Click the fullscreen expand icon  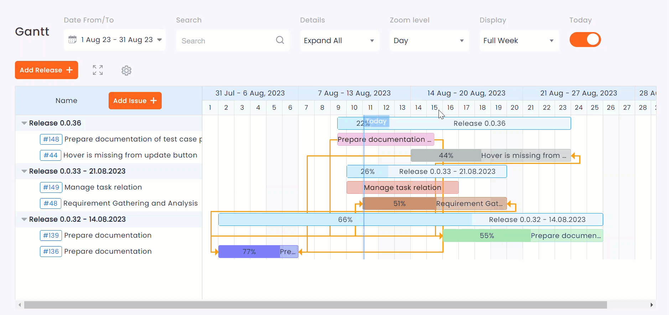(x=98, y=70)
